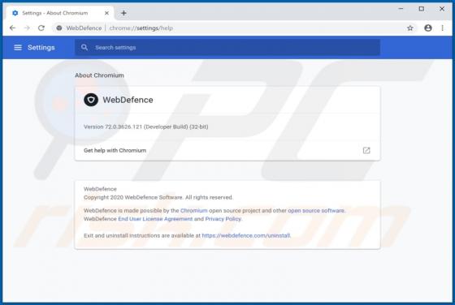
Task: Click the About Chromium heading
Action: tap(99, 75)
